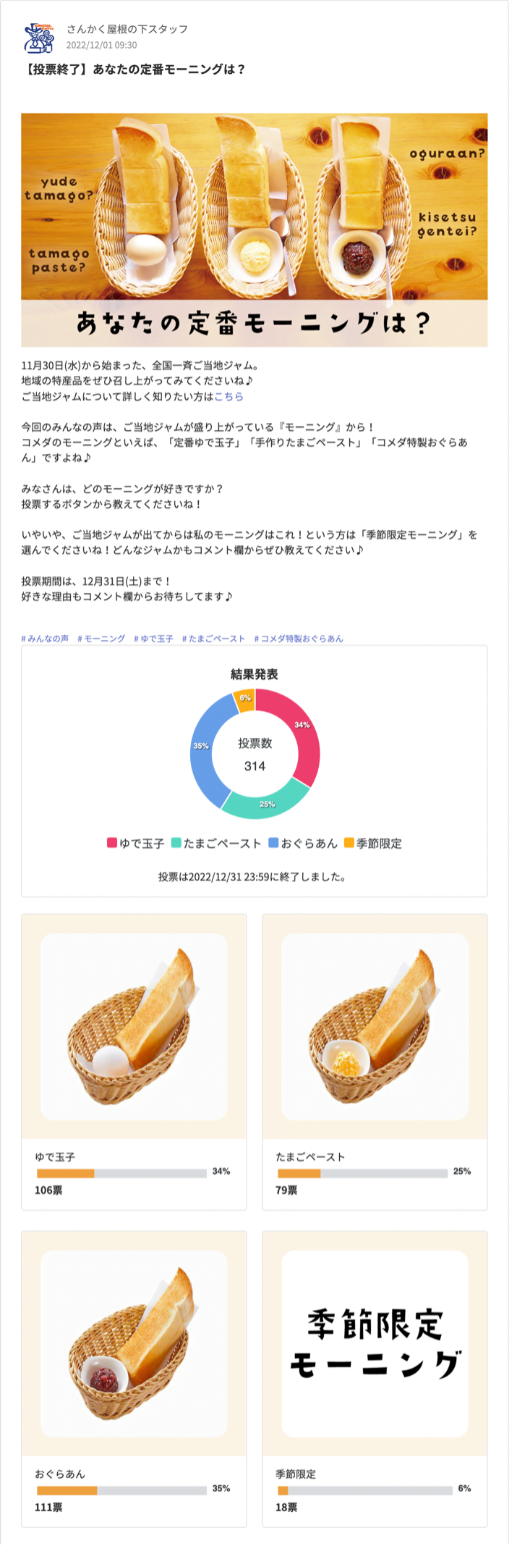
Task: Click the 25% teal donut chart segment
Action: click(266, 804)
